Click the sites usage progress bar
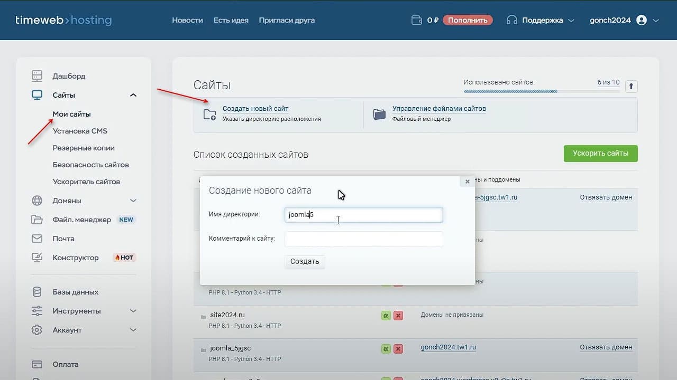 (542, 91)
